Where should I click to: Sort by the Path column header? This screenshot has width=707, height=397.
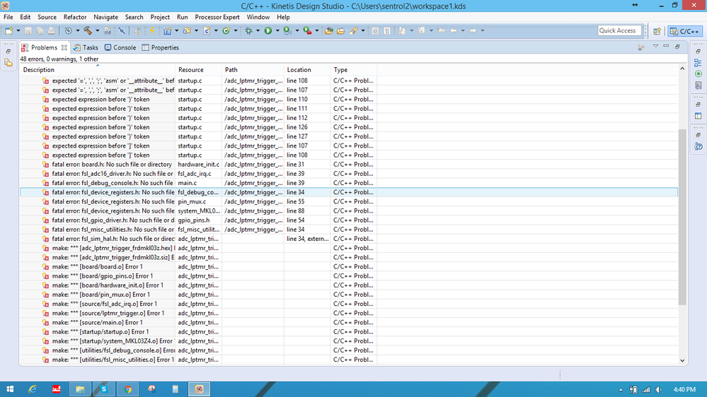pos(253,70)
